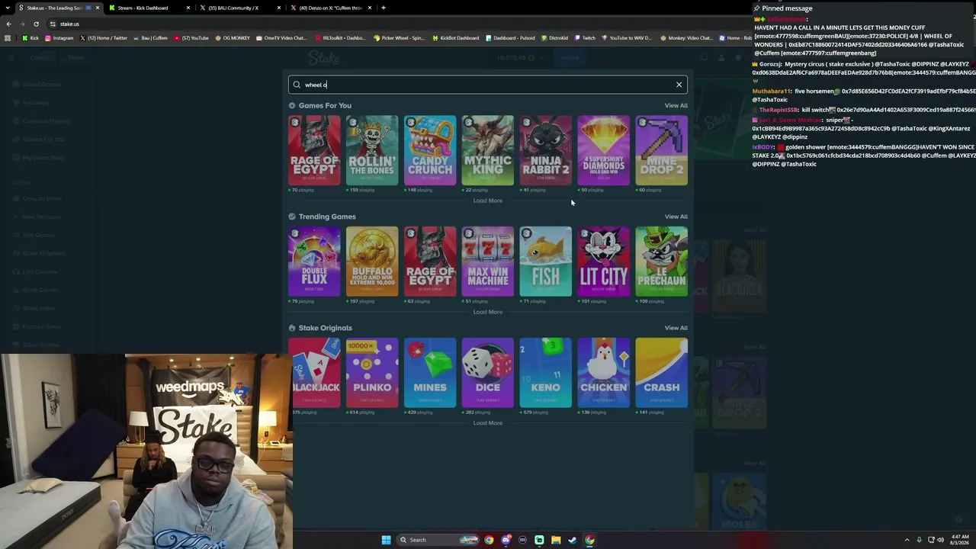Switch to the Stake.us browser tab
The height and width of the screenshot is (549, 976).
tap(57, 8)
